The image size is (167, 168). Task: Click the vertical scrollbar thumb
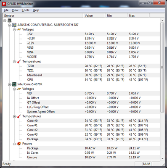click(x=162, y=67)
